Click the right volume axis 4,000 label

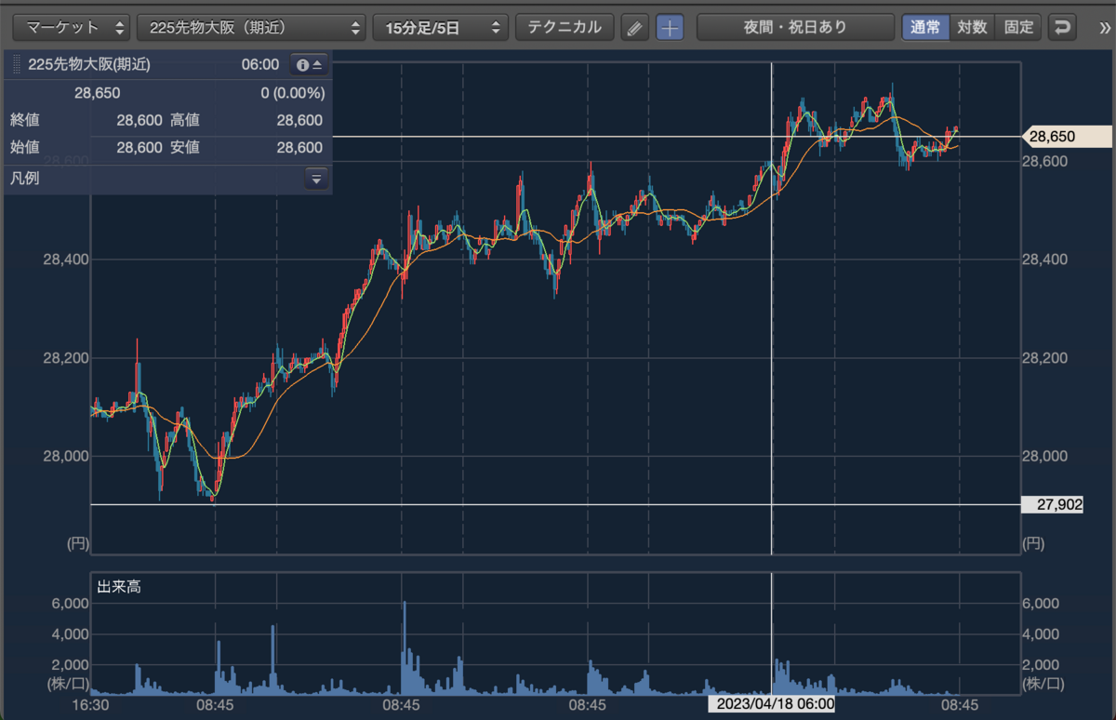pyautogui.click(x=1042, y=633)
